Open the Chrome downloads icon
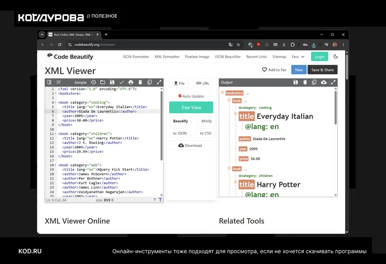Image resolution: width=386 pixels, height=264 pixels. (314, 45)
